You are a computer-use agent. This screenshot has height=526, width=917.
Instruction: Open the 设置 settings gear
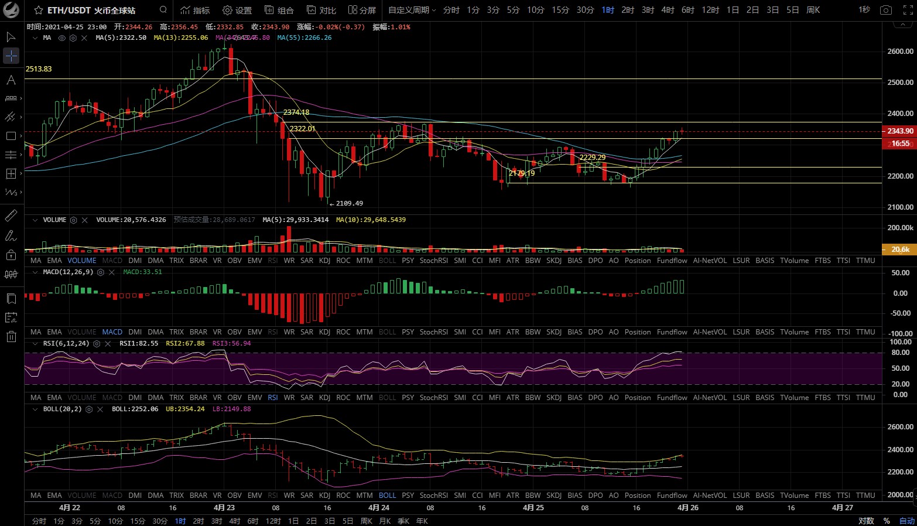point(237,10)
